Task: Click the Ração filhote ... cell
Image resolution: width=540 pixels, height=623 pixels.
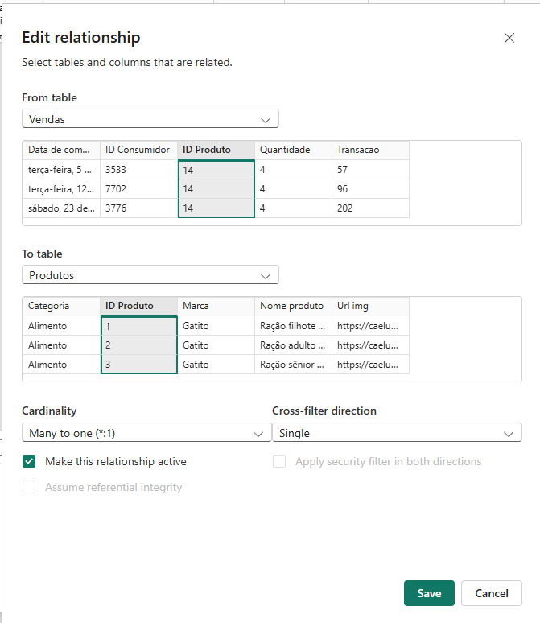Action: pyautogui.click(x=293, y=326)
